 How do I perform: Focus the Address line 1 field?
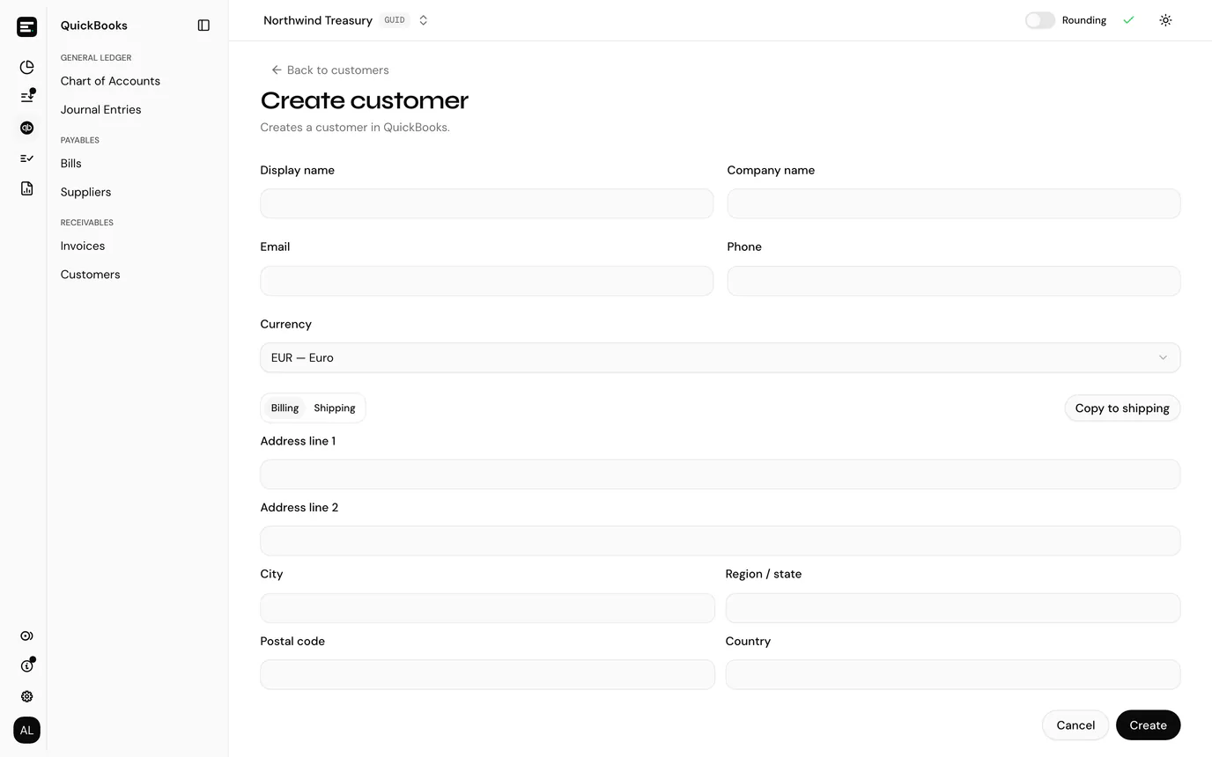coord(720,474)
